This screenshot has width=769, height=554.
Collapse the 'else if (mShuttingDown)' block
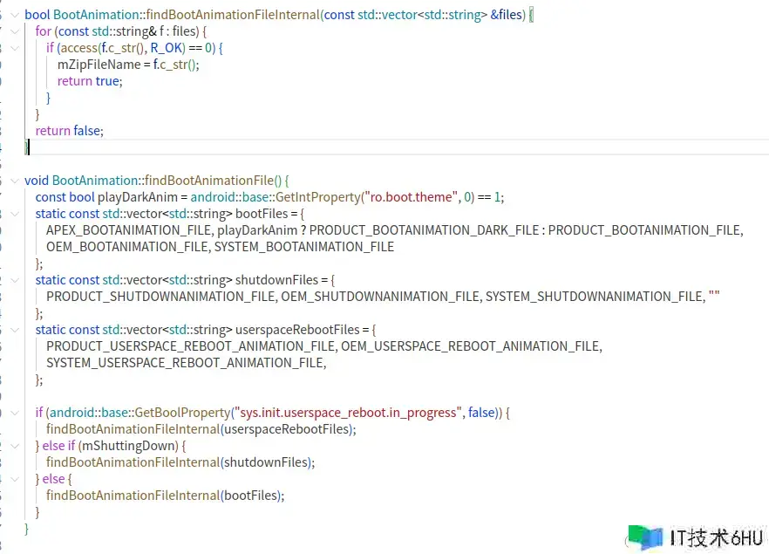point(15,446)
